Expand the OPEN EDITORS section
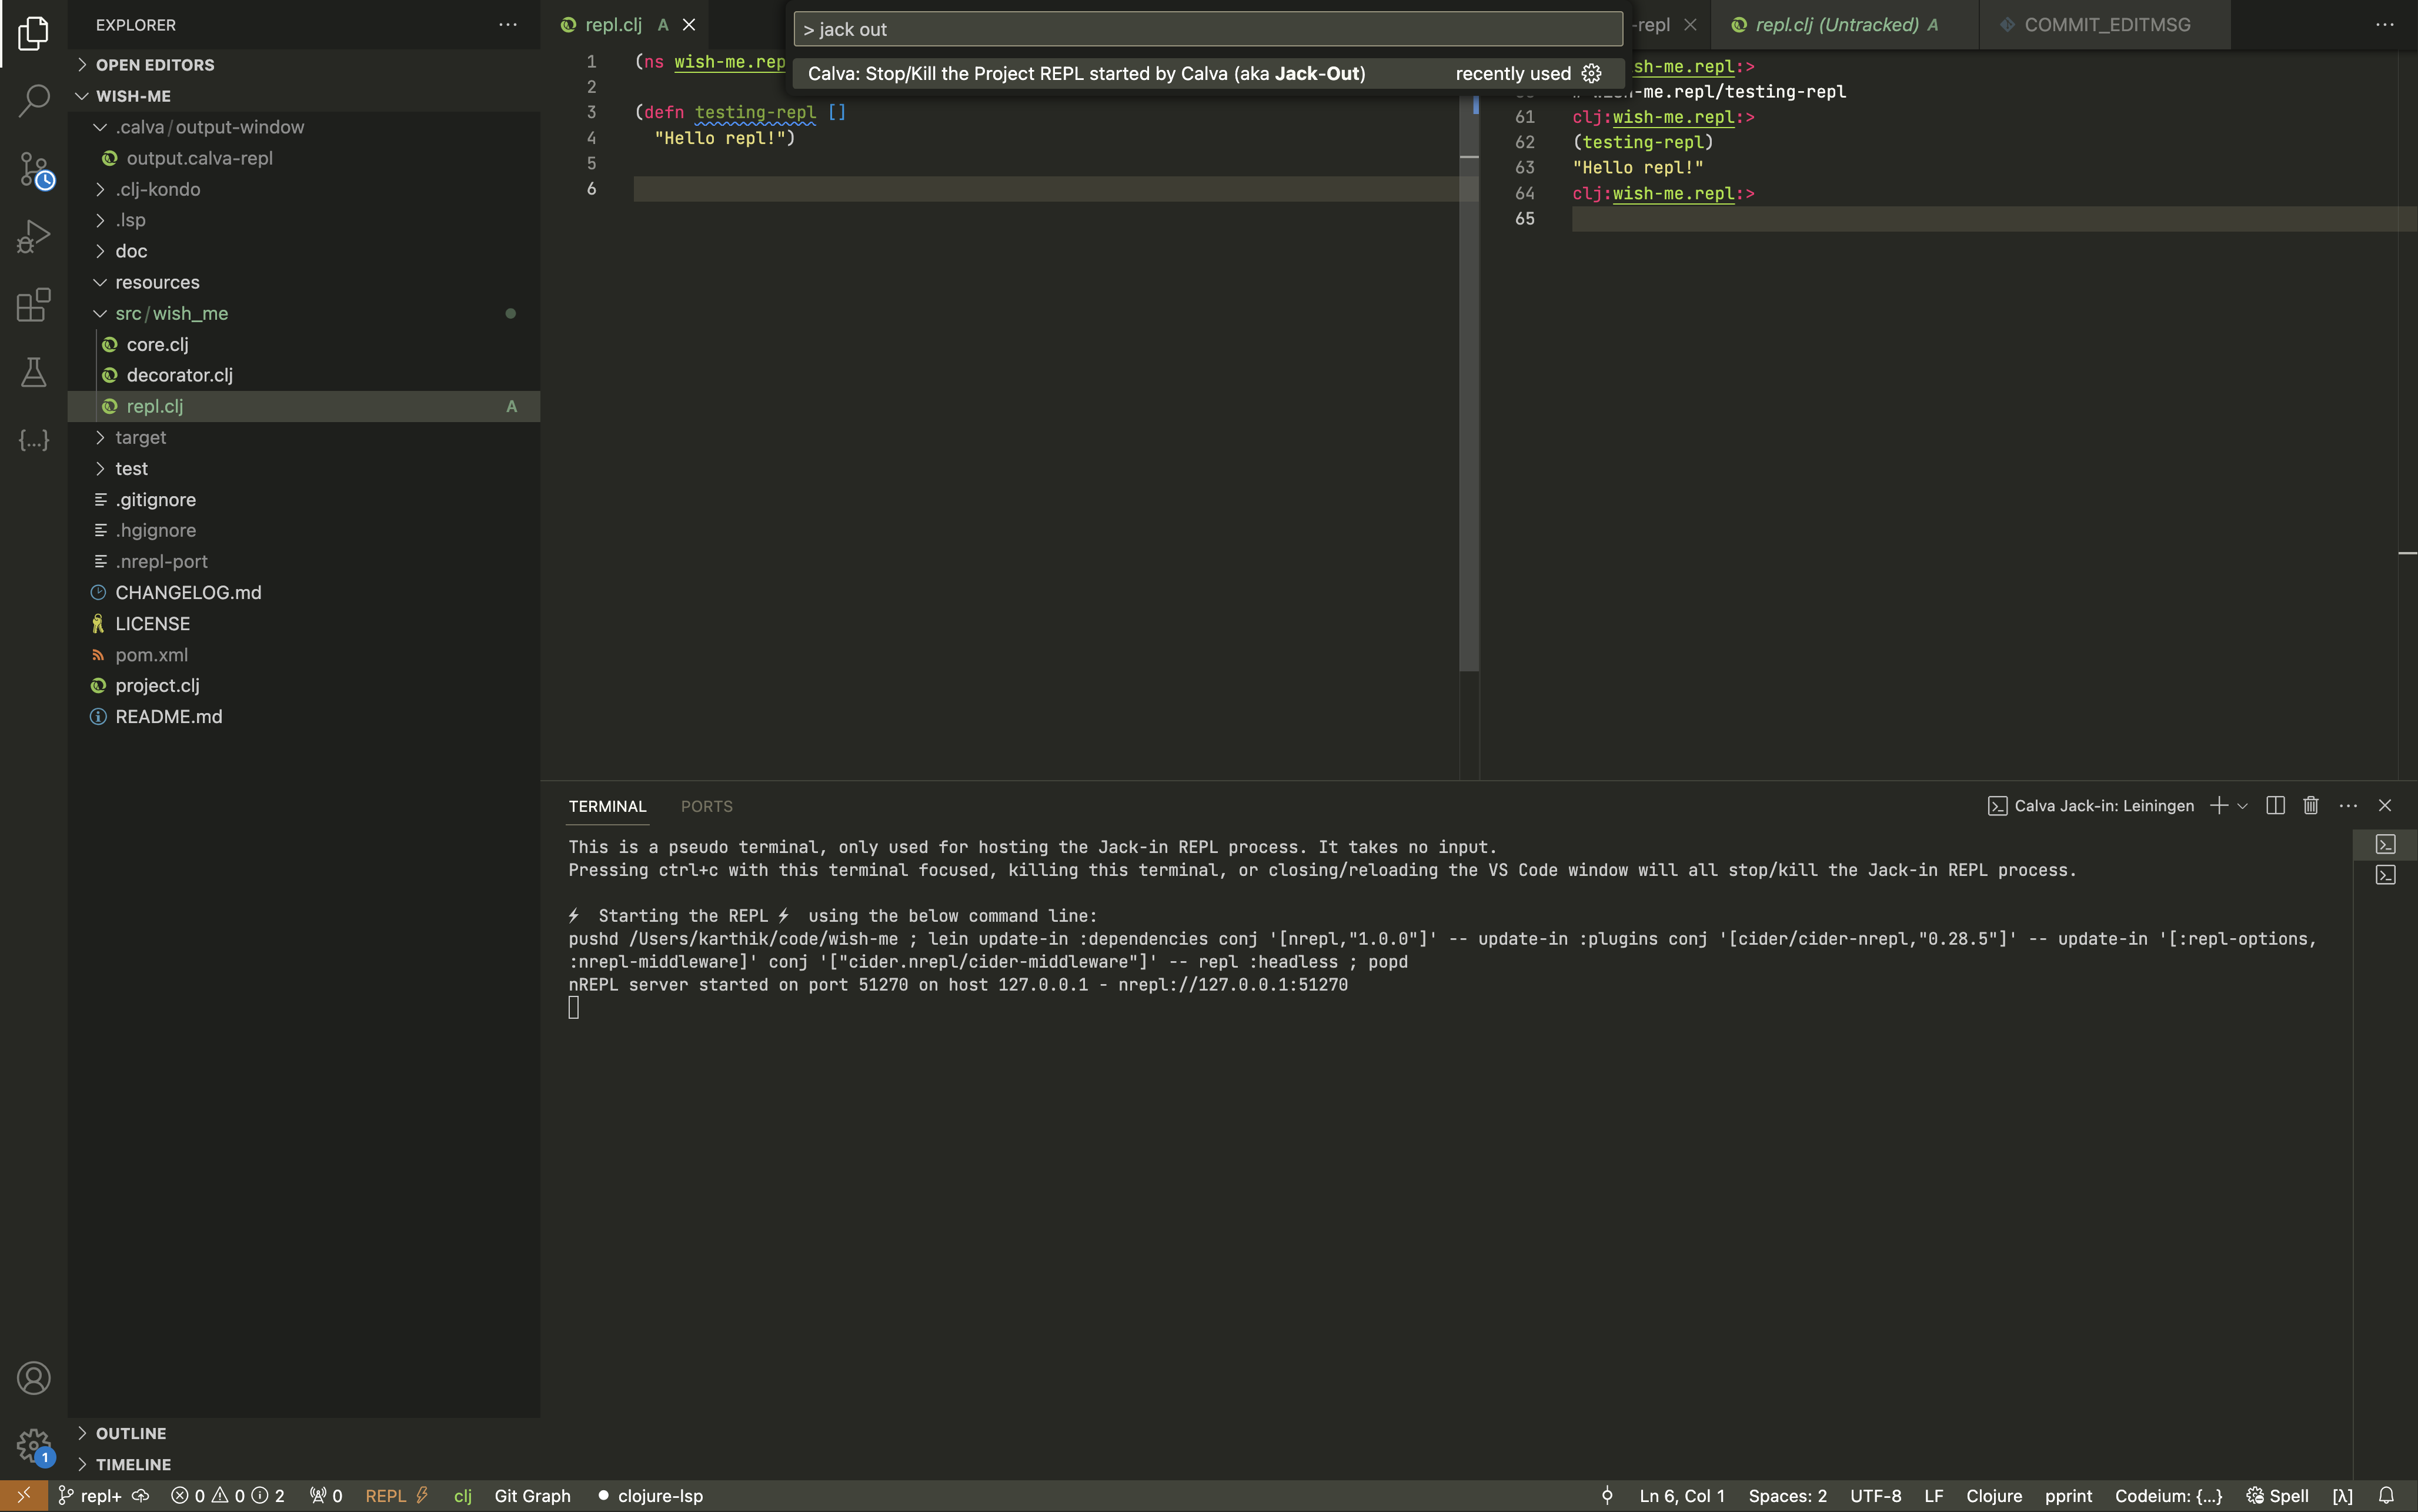The height and width of the screenshot is (1512, 2418). (304, 65)
